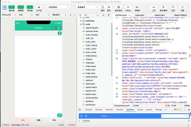Screen dimensions: 191x127
Task: Show more debugger tabs with » chevron
Action: tap(166, 109)
